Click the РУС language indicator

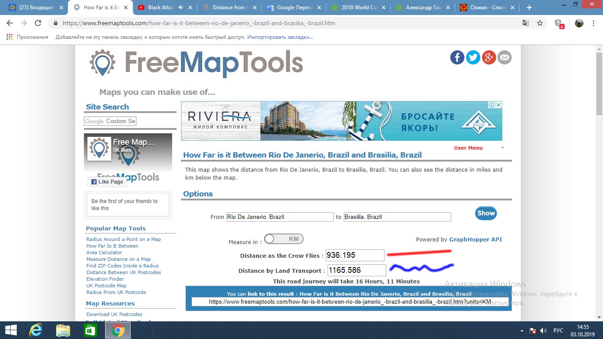(x=558, y=330)
